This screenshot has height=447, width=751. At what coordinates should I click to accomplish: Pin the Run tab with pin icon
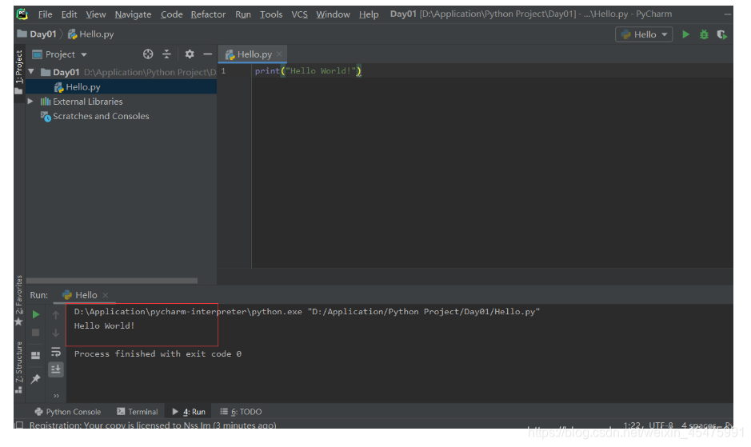(35, 379)
